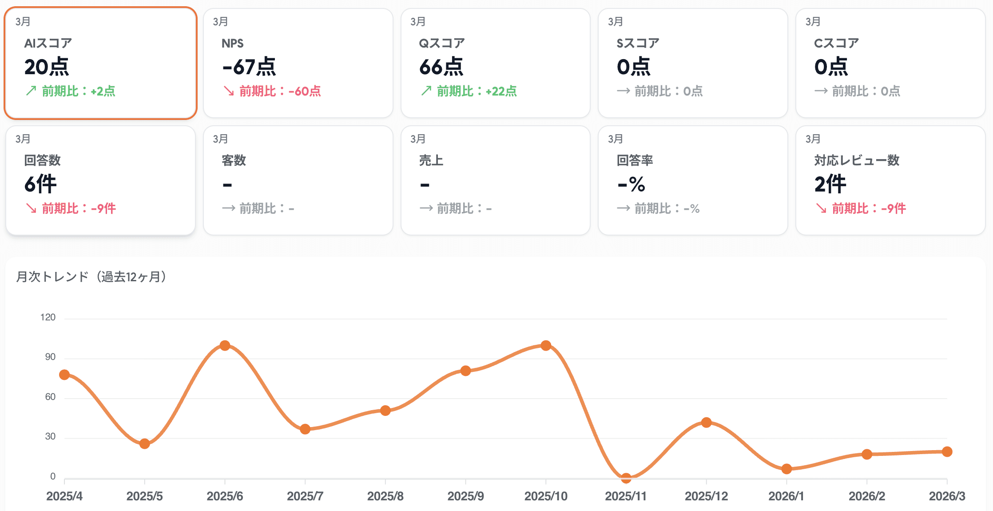Open the 対応レビュー数 card

coord(890,180)
